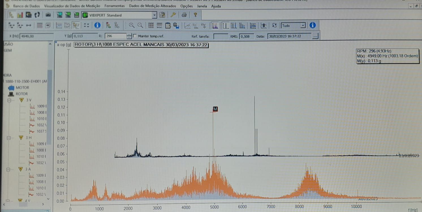
Task: Click the save diskette icon in toolbar
Action: pos(176,25)
